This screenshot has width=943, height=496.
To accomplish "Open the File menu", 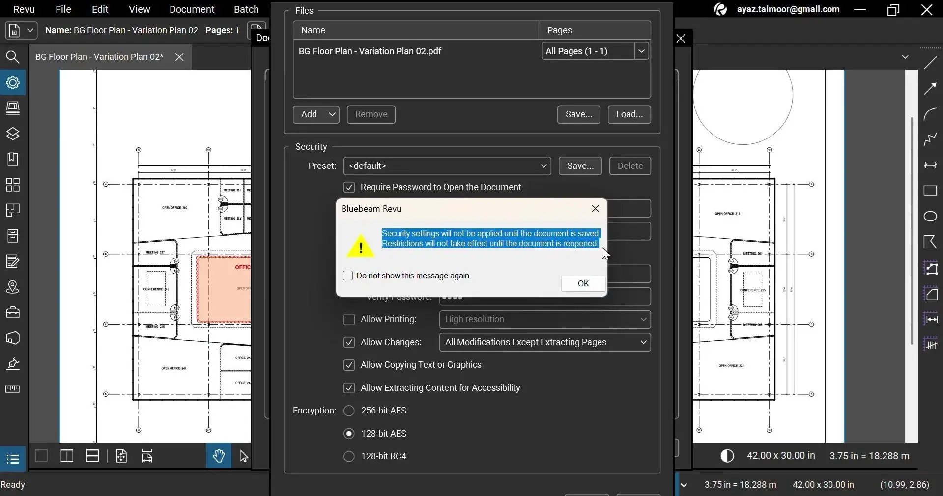I will [63, 9].
